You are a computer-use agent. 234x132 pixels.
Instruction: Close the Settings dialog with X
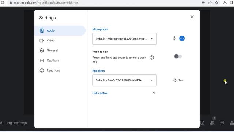(192, 17)
